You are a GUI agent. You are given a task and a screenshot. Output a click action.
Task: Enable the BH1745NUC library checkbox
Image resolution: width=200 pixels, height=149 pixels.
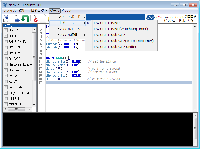[x=6, y=41]
